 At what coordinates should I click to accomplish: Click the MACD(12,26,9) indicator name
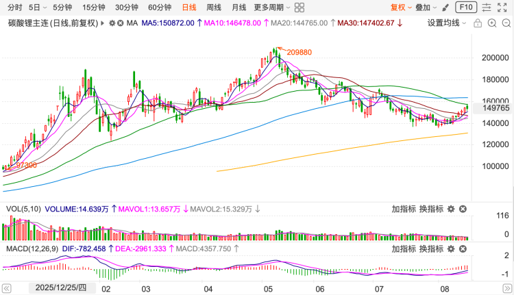[32, 249]
